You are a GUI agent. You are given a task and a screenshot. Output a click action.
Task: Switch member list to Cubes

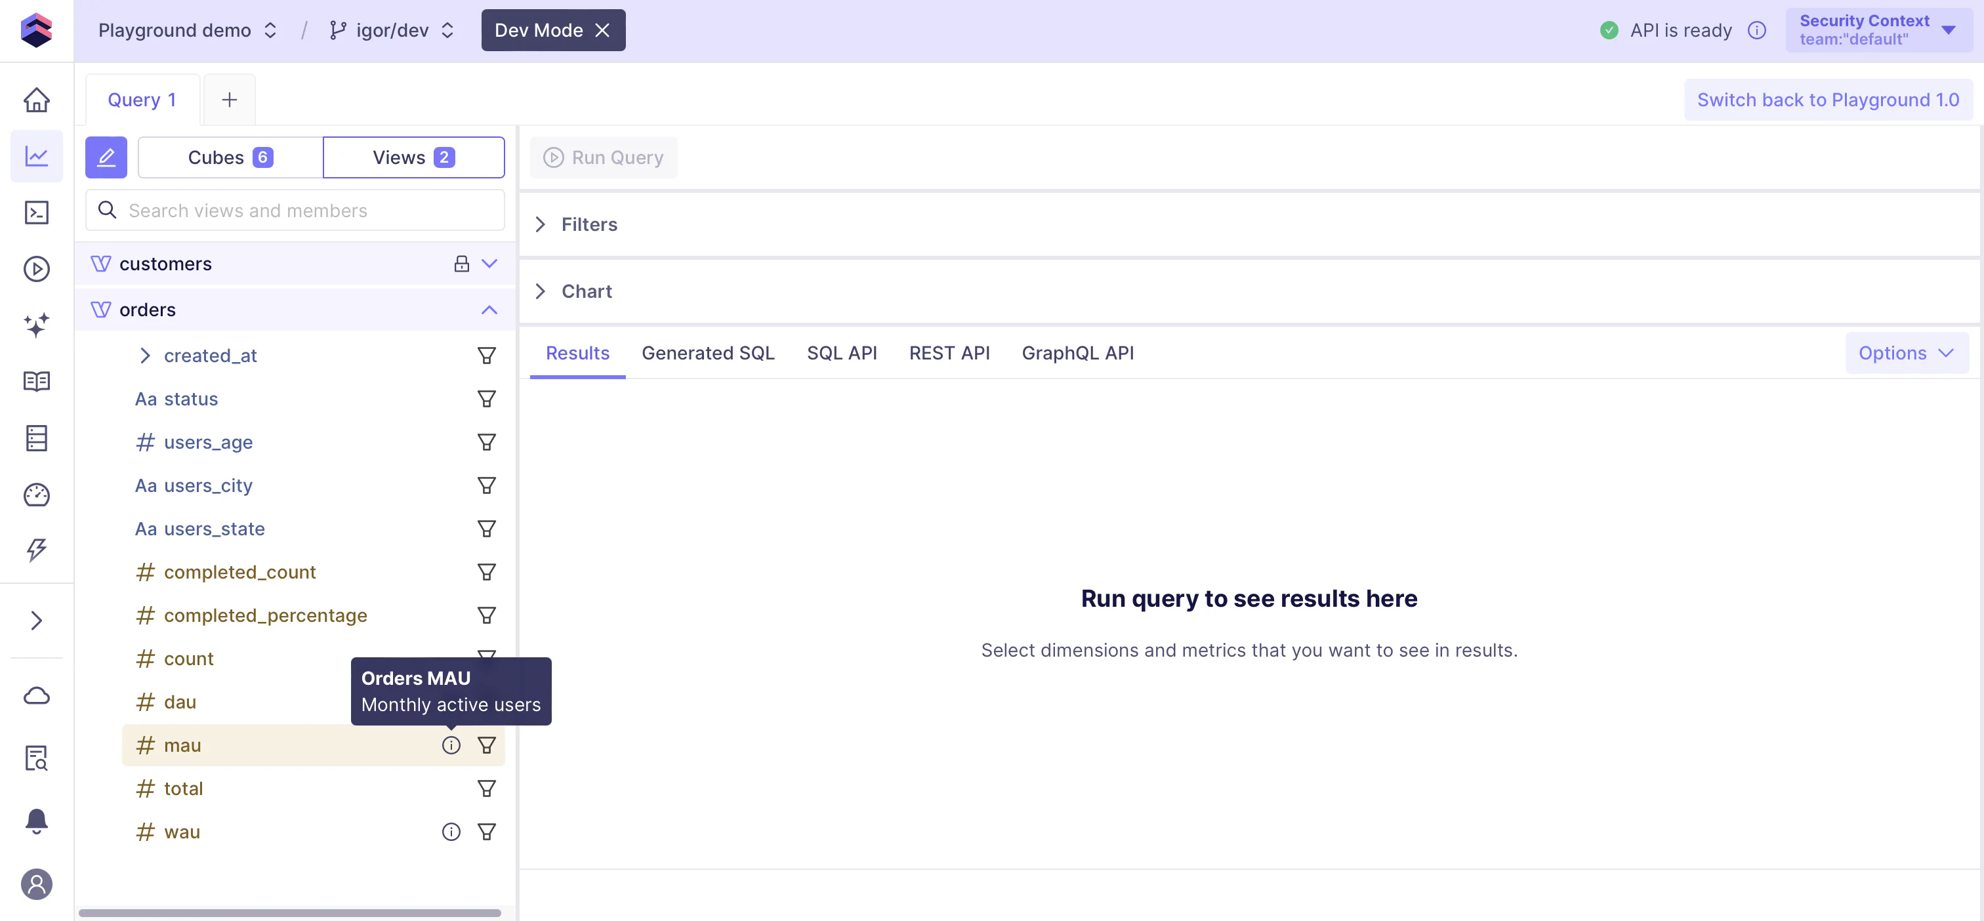point(230,157)
